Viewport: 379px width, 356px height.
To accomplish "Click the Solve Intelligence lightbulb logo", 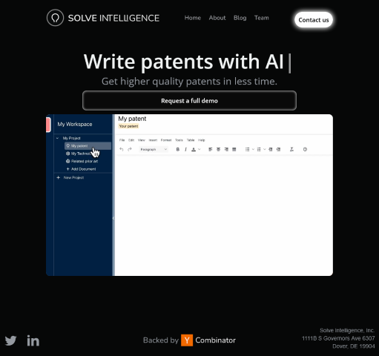I will (55, 18).
